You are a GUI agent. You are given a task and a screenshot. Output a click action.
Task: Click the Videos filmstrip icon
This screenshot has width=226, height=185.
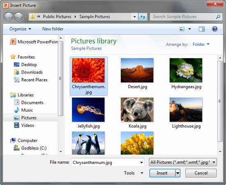16,125
